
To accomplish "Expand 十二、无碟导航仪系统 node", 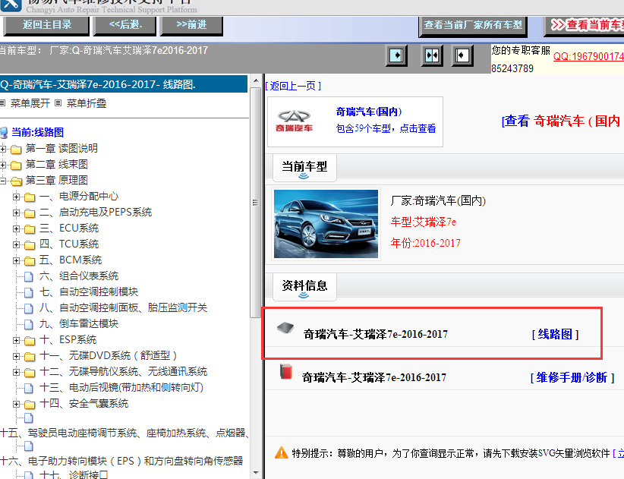I will pyautogui.click(x=16, y=373).
